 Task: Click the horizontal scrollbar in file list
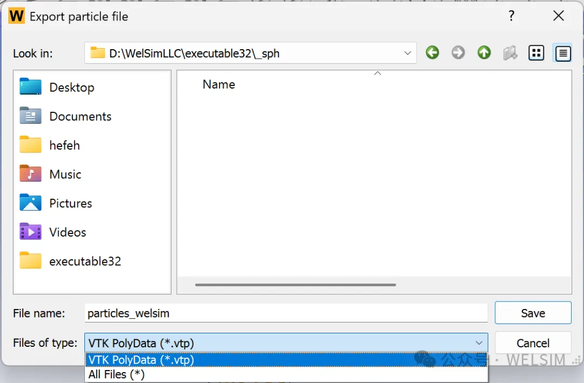pyautogui.click(x=295, y=285)
